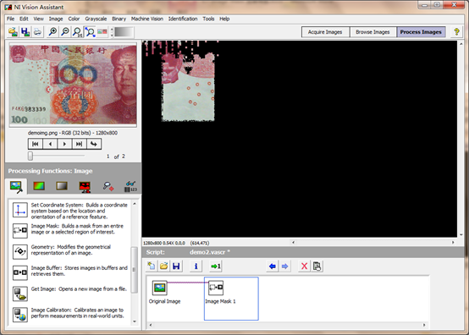Click the Save Image toolbar icon
This screenshot has height=335, width=469.
pos(25,31)
